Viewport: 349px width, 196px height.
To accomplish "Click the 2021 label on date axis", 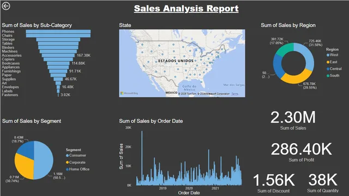I will coord(215,188).
